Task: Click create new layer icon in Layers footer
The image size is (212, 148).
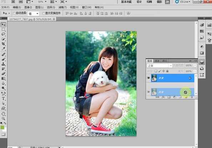Action: pos(186,97)
